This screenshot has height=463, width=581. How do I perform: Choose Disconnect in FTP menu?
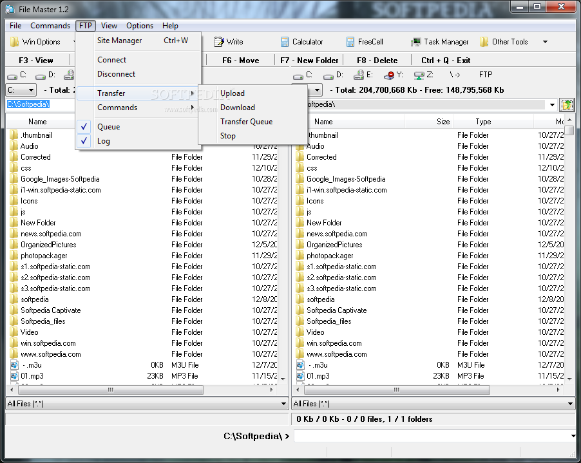(x=138, y=74)
